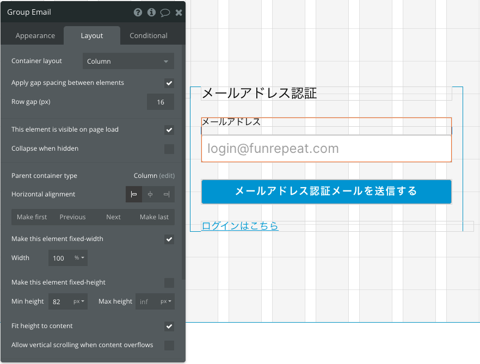Open the Min height px unit dropdown
The height and width of the screenshot is (364, 480).
pos(79,301)
